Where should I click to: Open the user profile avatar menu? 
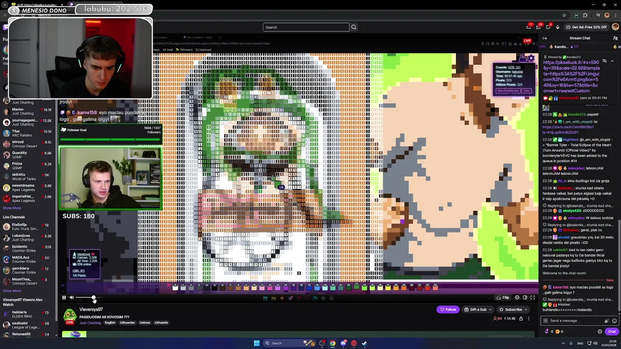615,27
